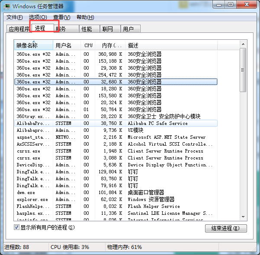Viewport: 260px width, 255px height.
Task: Select the hasplms.ex... process row
Action: pos(116,213)
